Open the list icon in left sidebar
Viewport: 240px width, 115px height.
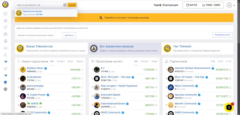point(5,14)
